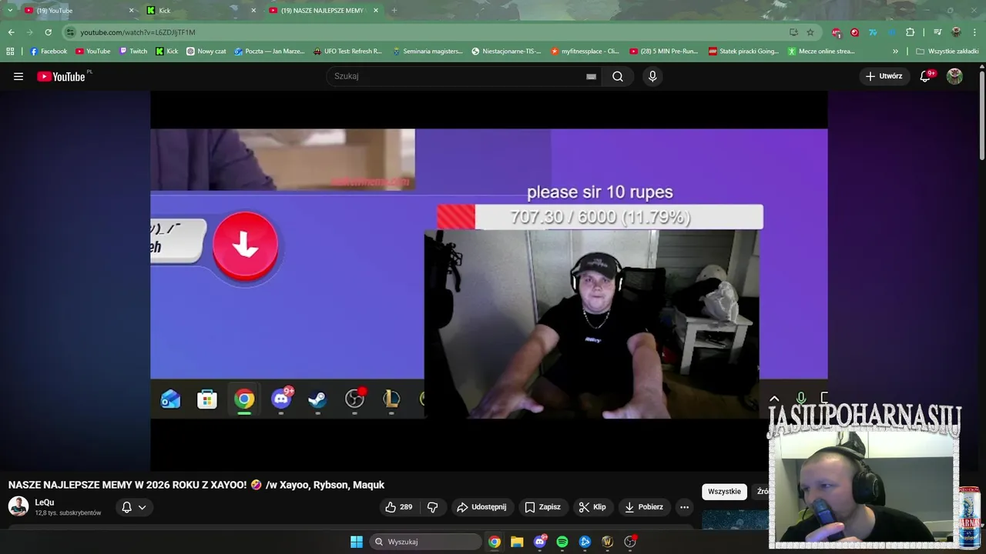The image size is (986, 554).
Task: Select the NASZE NAJLEPSZE MEMY tab
Action: click(324, 11)
